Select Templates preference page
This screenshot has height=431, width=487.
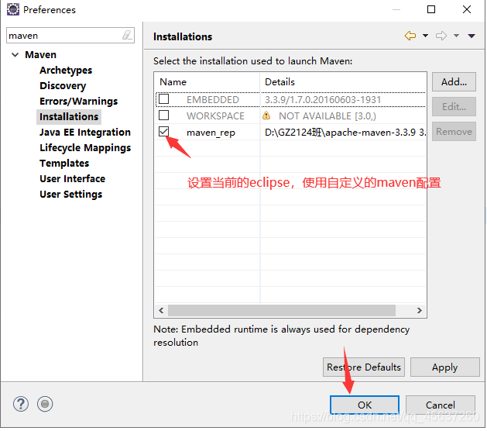(x=64, y=164)
